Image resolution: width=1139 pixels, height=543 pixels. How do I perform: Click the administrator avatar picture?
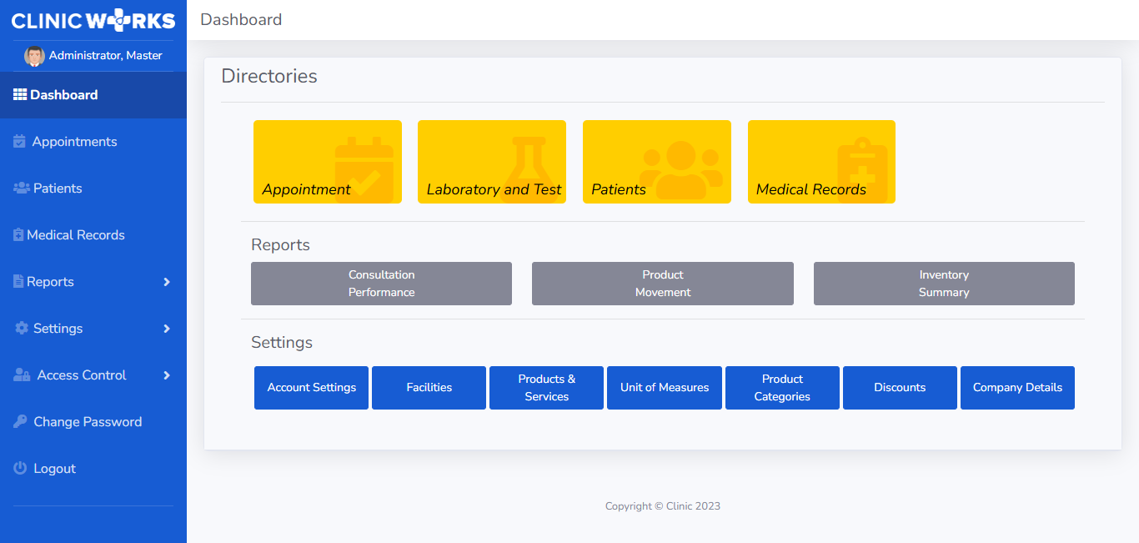(x=34, y=56)
